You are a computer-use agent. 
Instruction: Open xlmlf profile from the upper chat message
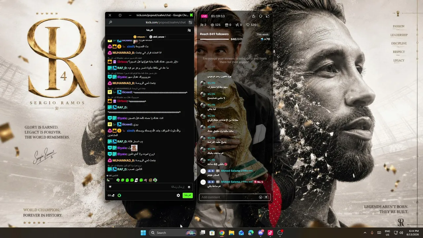[131, 47]
